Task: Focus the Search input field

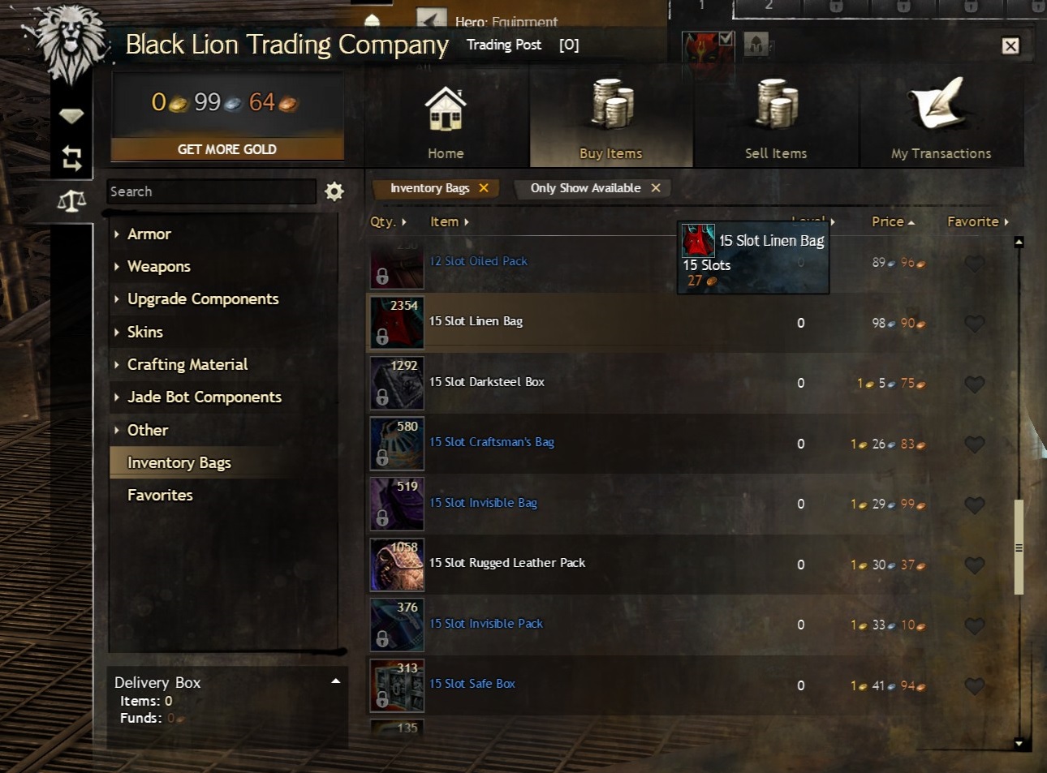Action: (211, 191)
